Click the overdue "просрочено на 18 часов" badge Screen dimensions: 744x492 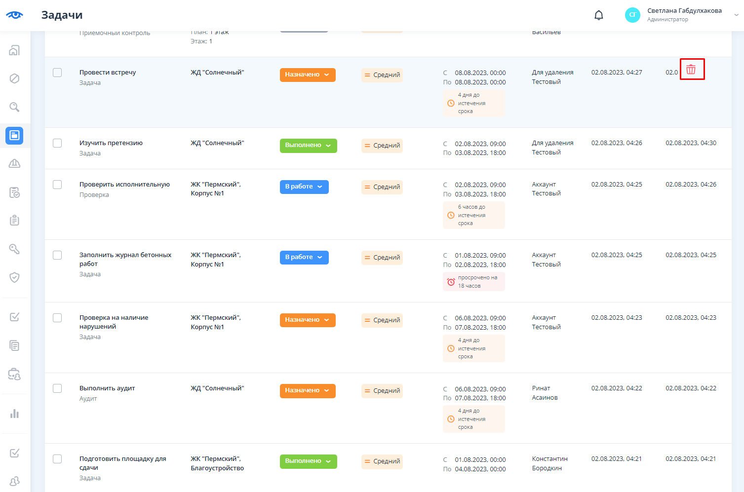coord(473,282)
